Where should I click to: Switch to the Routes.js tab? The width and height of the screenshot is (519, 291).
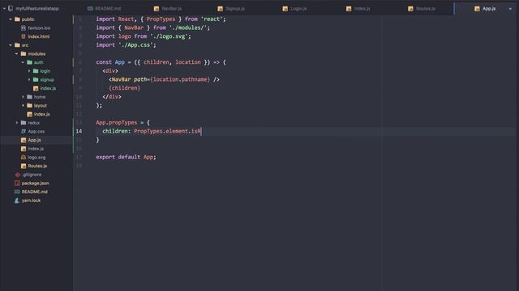(x=422, y=9)
